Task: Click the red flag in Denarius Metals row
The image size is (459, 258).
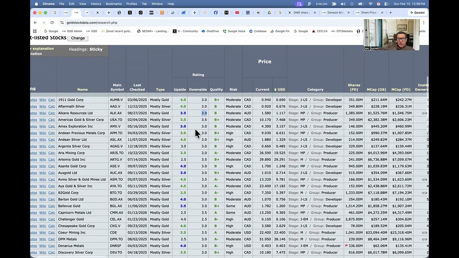Action: click(x=346, y=246)
